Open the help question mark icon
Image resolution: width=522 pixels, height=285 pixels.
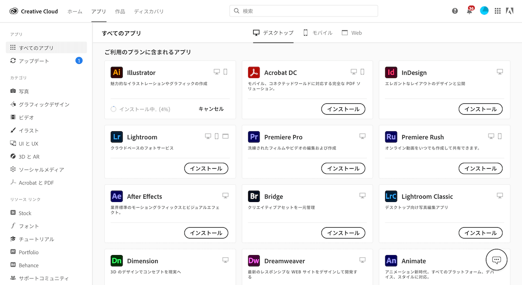coord(455,11)
